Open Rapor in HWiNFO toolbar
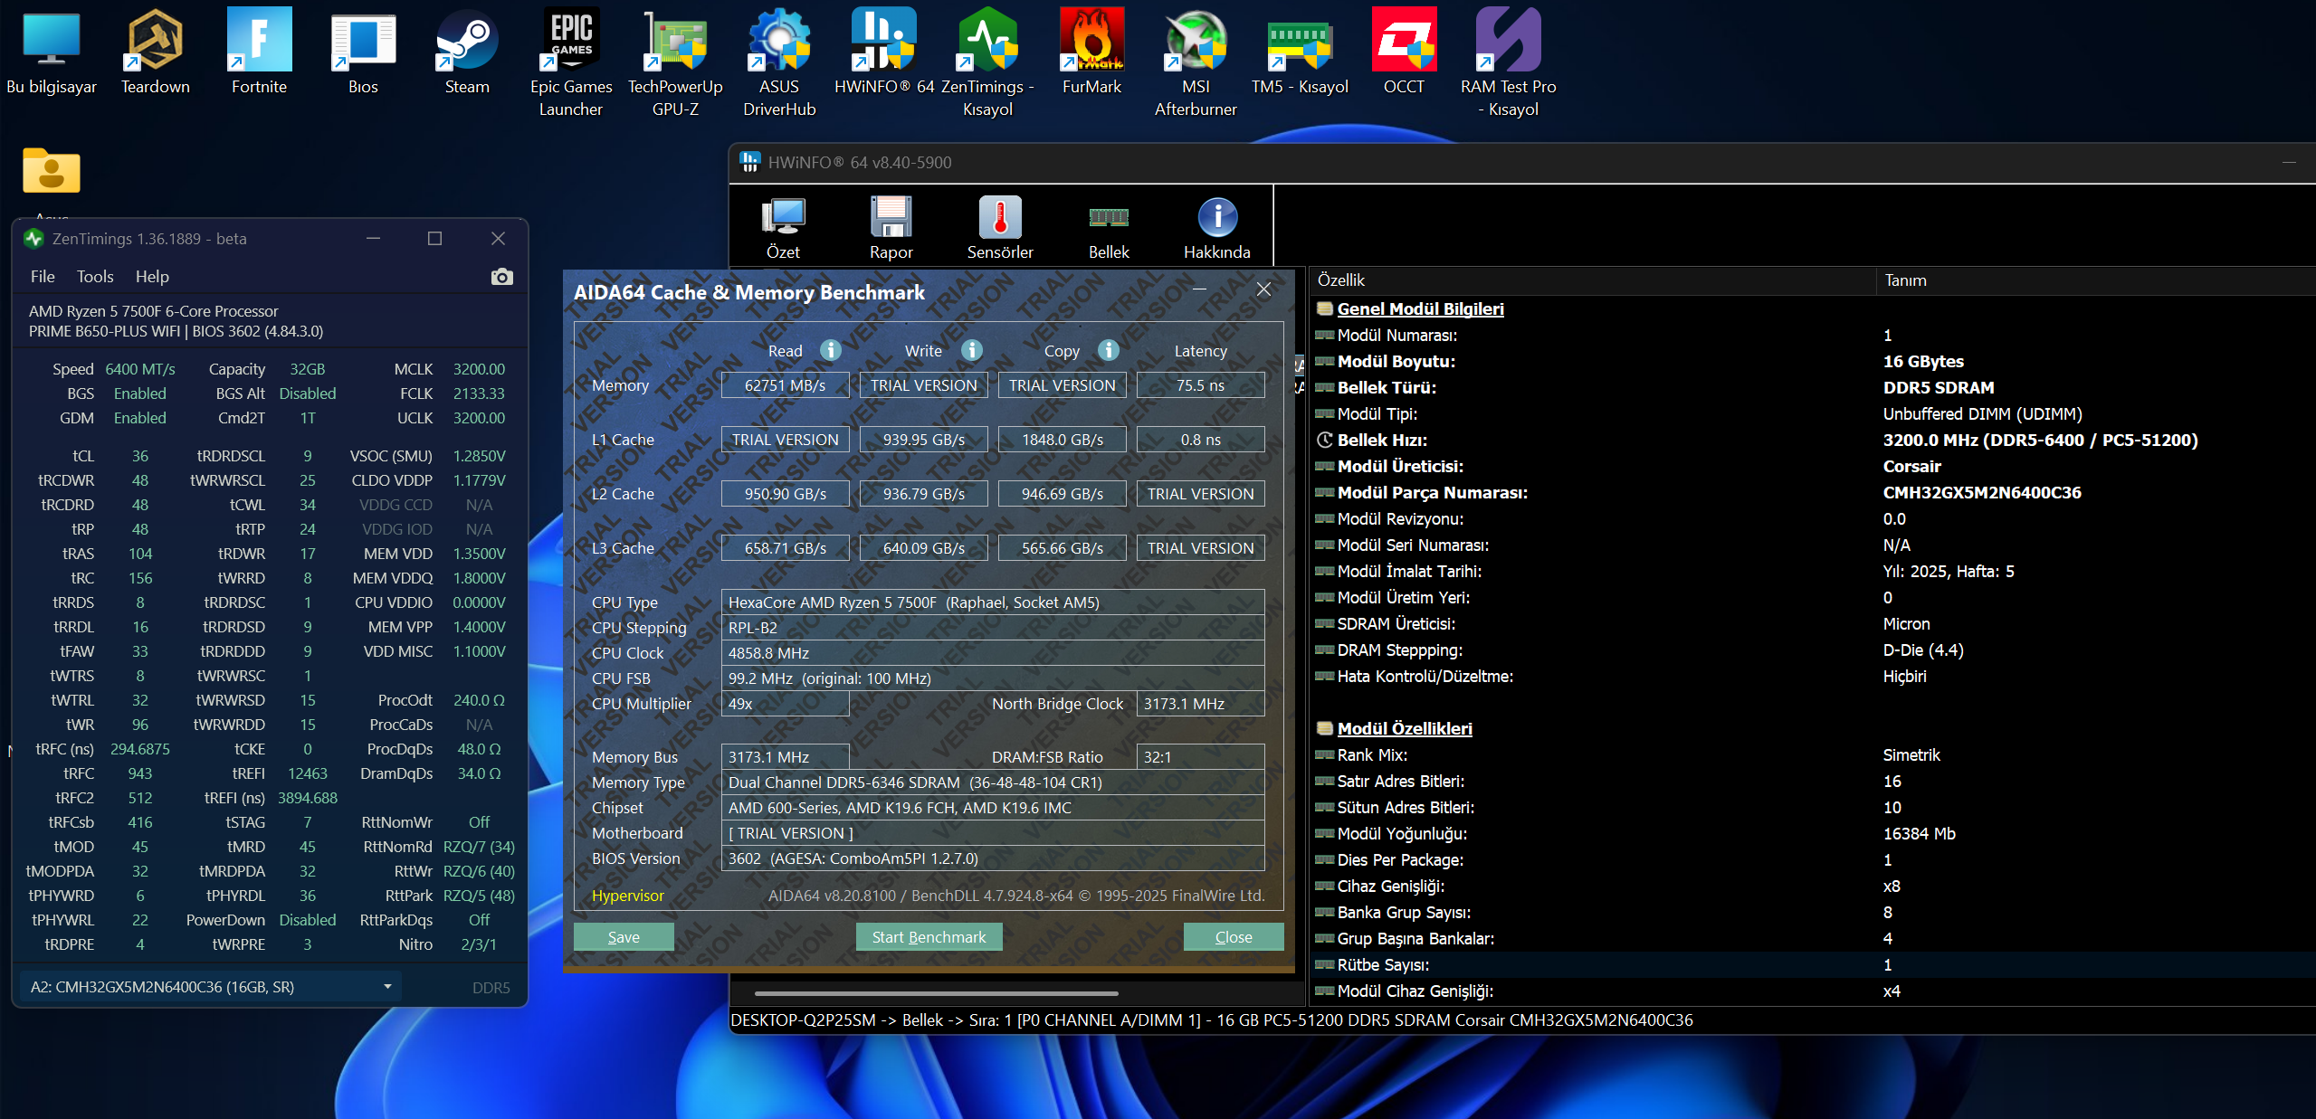 891,228
